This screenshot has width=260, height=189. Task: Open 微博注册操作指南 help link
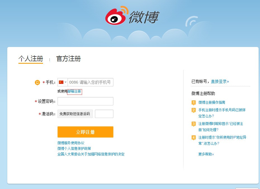tap(212, 102)
